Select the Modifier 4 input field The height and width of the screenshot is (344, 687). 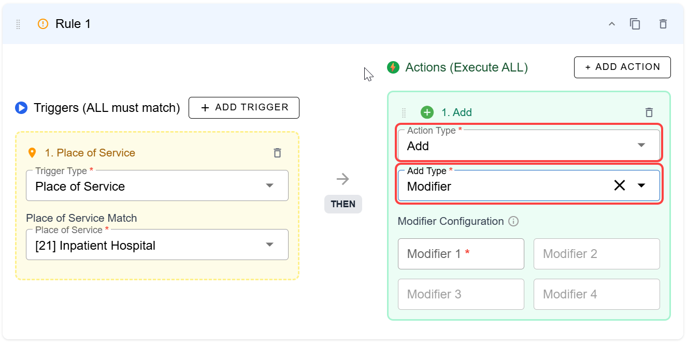point(596,294)
